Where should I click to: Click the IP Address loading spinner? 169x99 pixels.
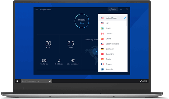59,61
